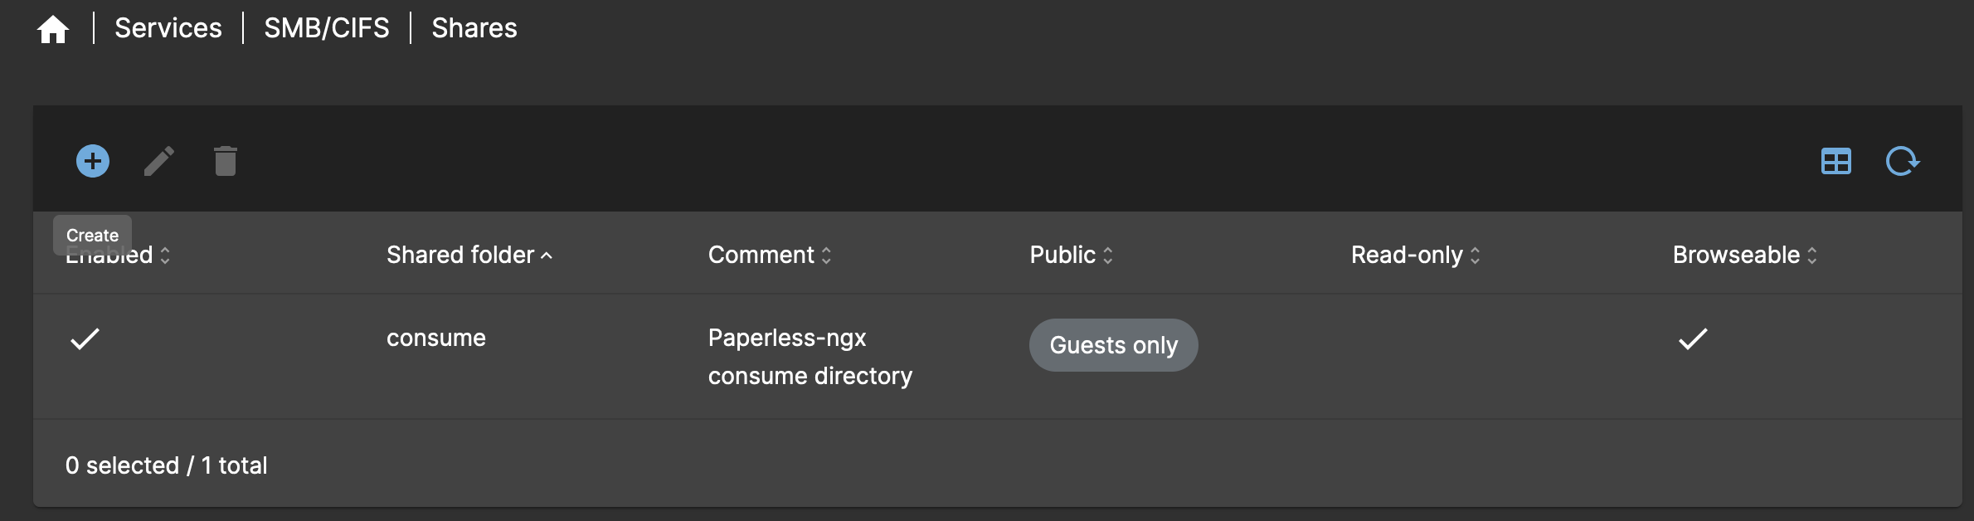Sort by Public column
The height and width of the screenshot is (521, 1974).
tap(1072, 255)
